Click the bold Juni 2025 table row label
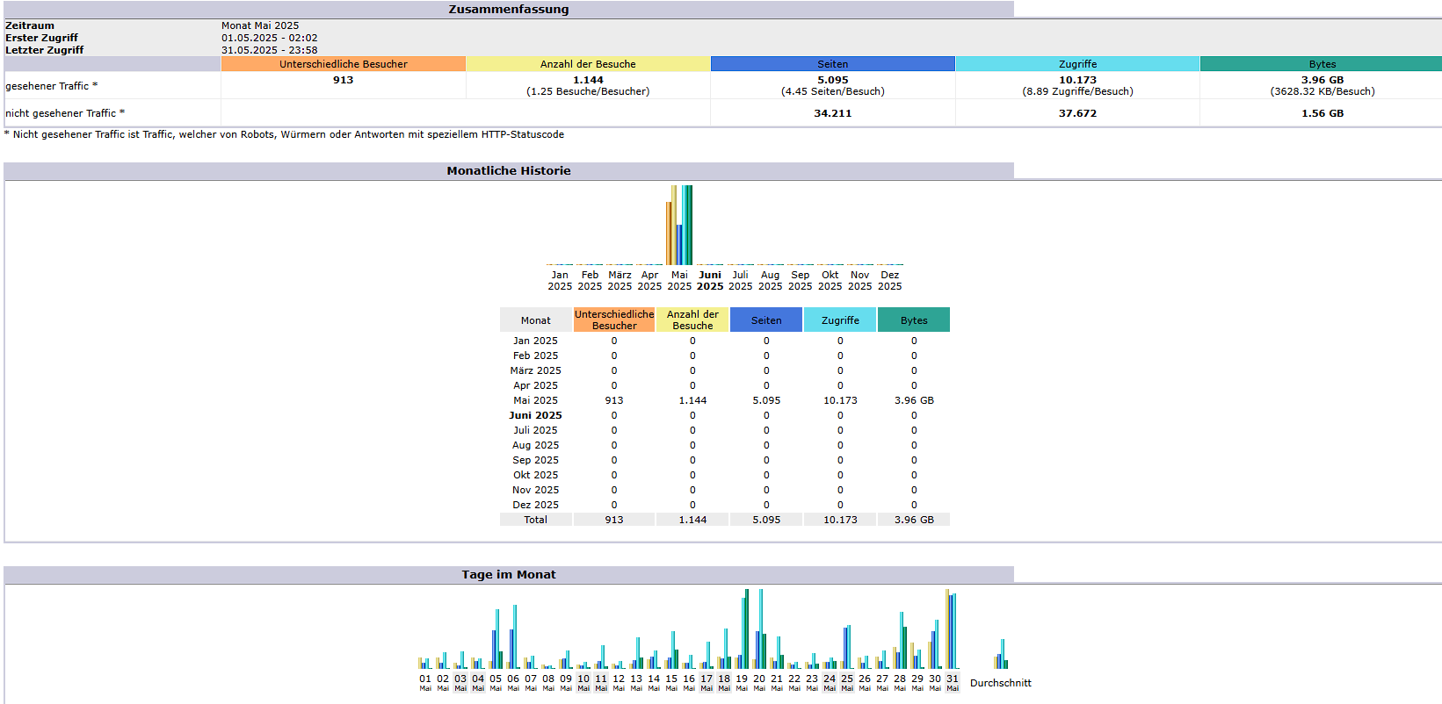 pos(535,415)
